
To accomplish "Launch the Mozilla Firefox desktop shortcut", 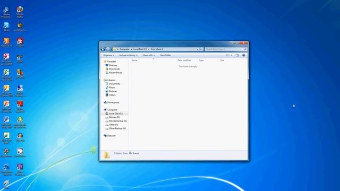I will (20, 12).
